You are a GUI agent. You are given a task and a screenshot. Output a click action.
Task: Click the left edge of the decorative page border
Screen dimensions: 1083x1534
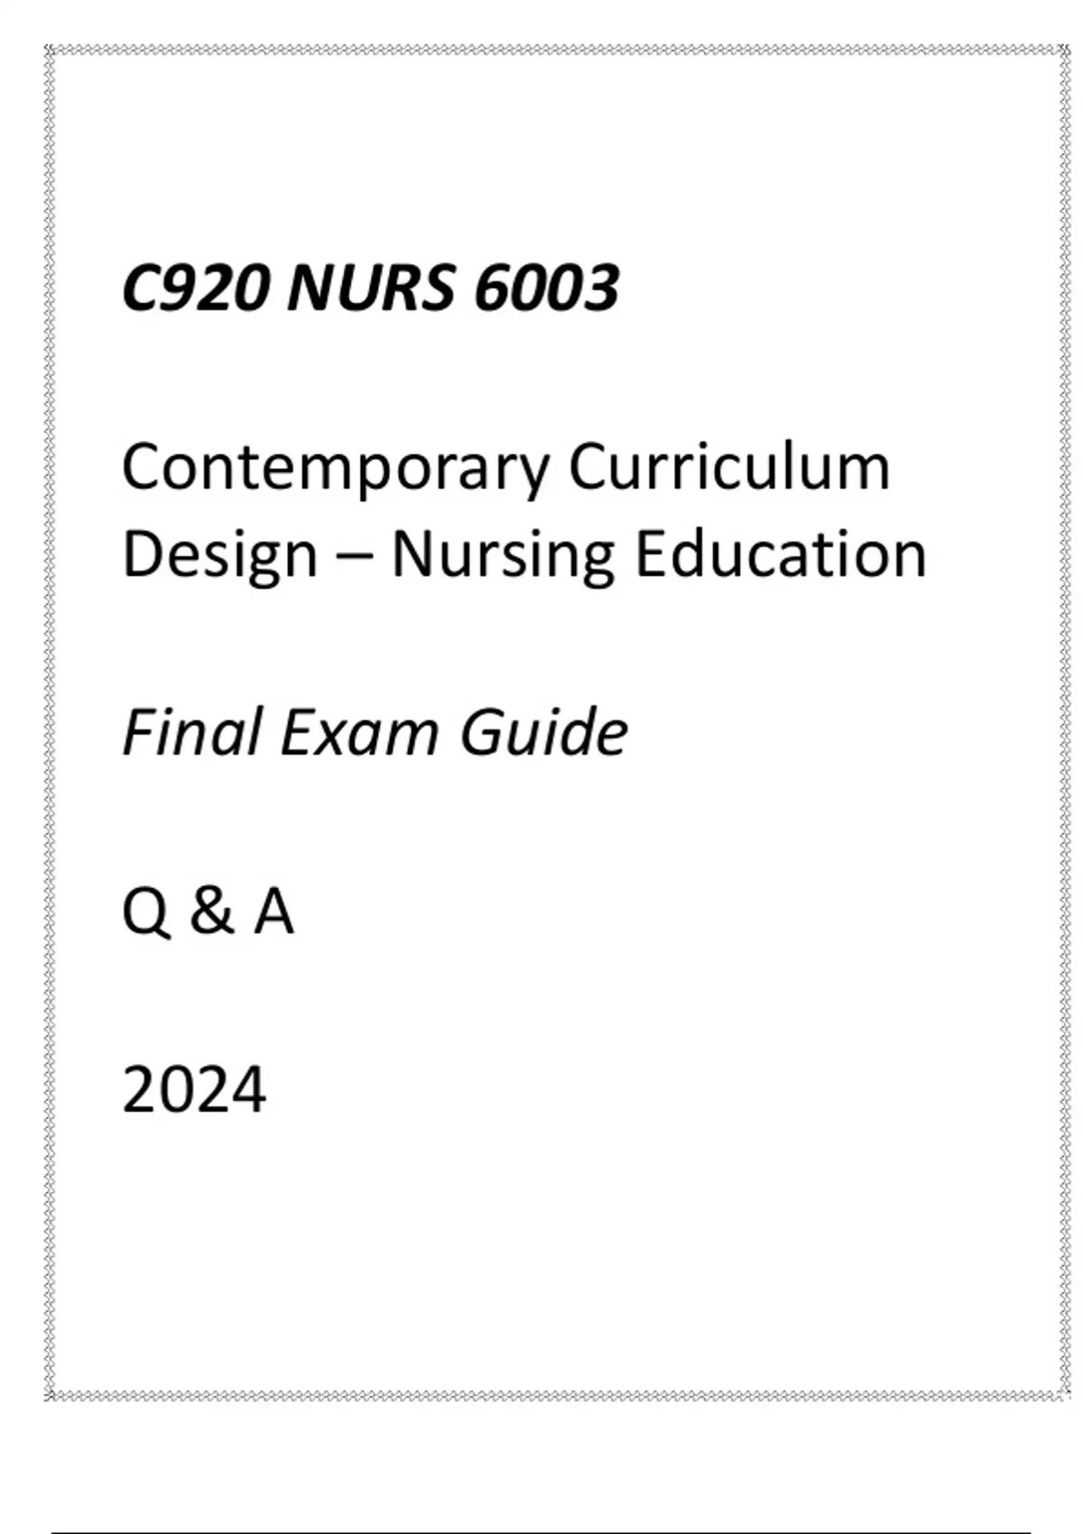(x=51, y=722)
